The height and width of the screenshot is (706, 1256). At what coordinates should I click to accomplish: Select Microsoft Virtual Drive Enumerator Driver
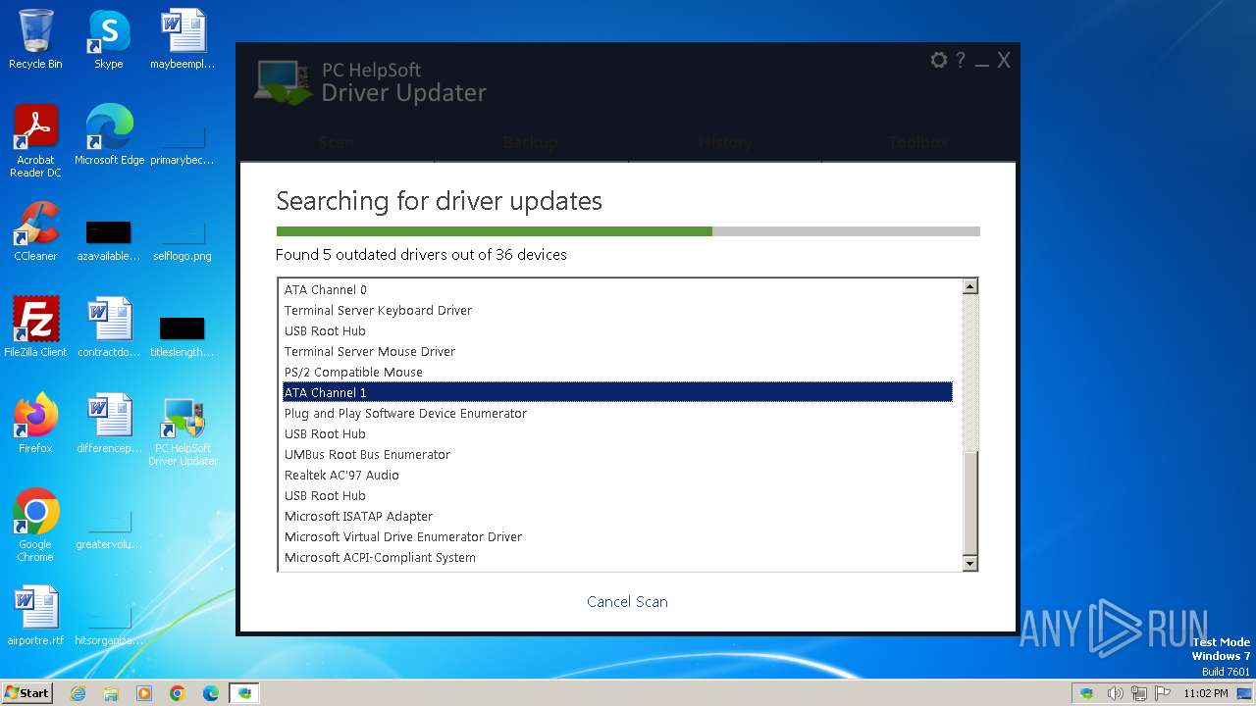(x=615, y=537)
